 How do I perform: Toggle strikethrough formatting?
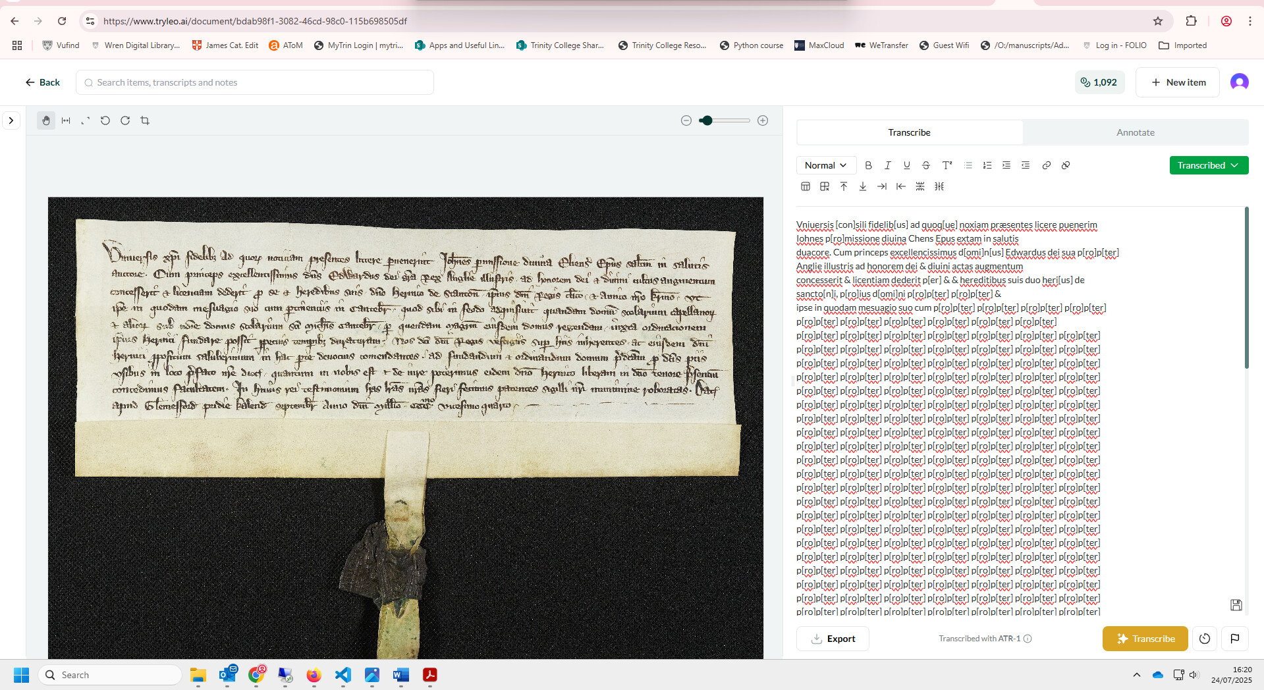tap(925, 165)
